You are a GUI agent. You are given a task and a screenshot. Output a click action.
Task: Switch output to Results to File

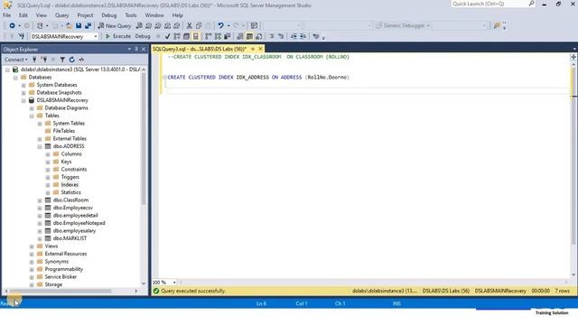tap(259, 36)
